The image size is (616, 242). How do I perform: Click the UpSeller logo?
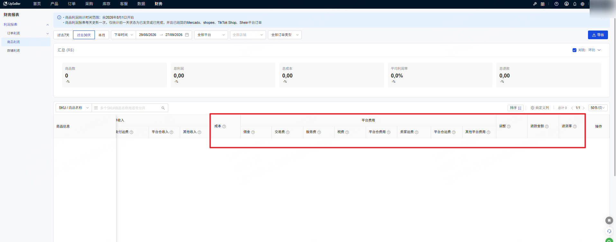pos(12,4)
